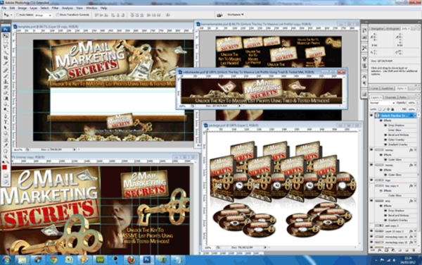
Task: Select the Gradient tool
Action: click(6, 99)
